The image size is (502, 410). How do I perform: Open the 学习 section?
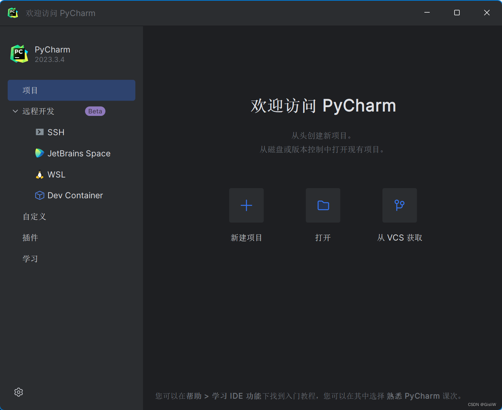pyautogui.click(x=30, y=258)
